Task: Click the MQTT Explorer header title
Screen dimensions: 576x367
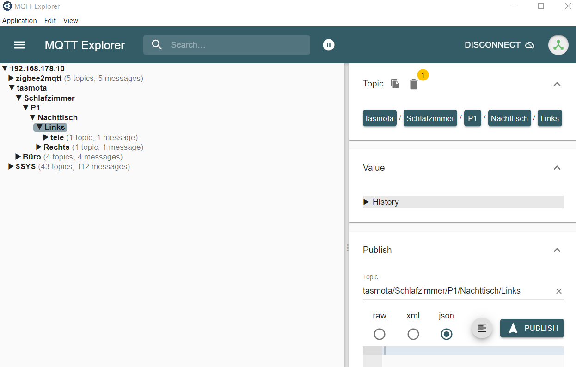Action: click(85, 45)
